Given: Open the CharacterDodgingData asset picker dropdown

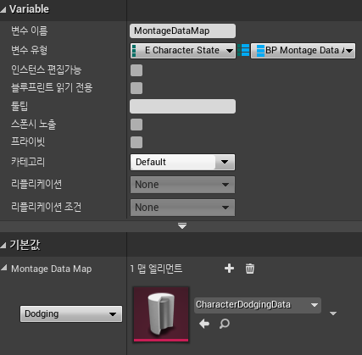Looking at the screenshot, I should click(x=258, y=305).
